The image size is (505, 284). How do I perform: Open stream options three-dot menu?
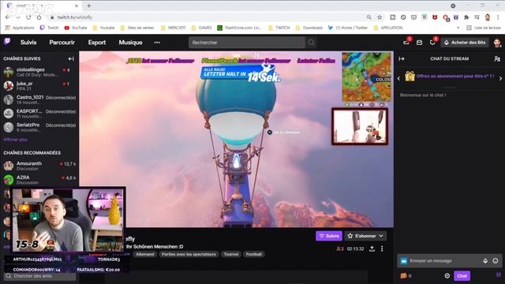point(382,249)
